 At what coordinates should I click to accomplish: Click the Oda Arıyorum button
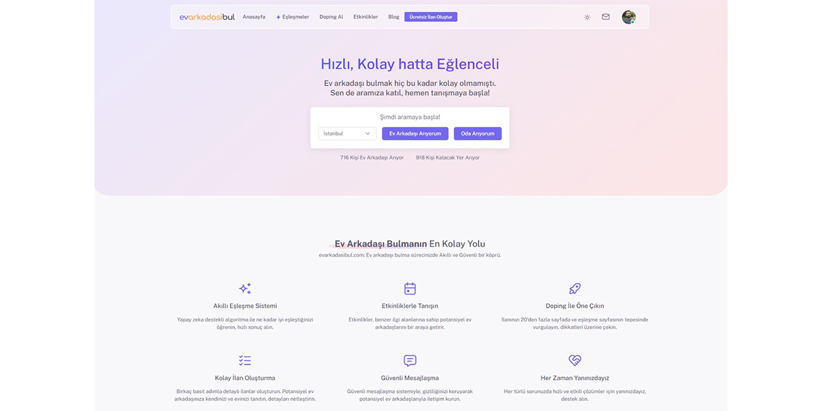477,134
